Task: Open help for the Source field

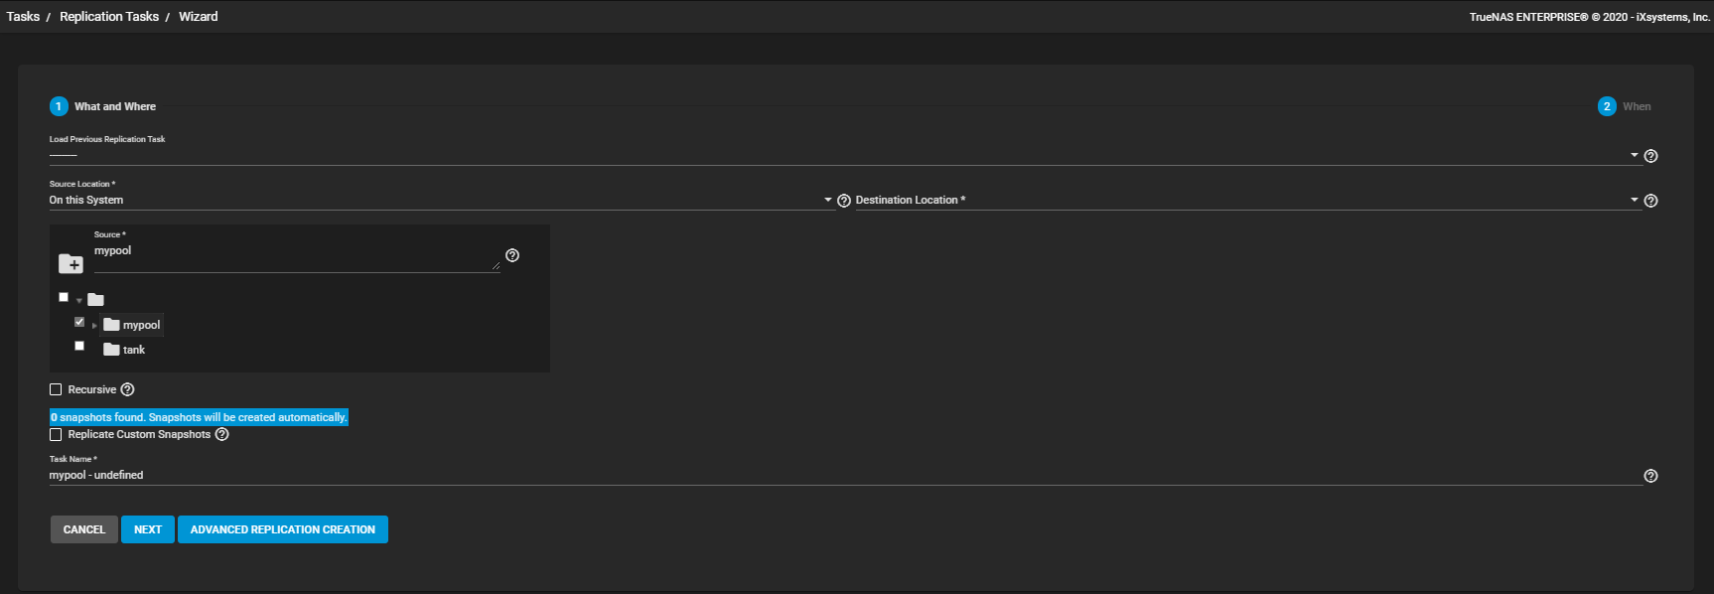Action: (x=512, y=255)
